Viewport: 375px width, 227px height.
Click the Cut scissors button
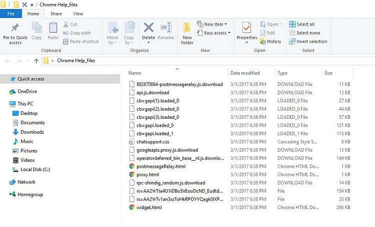click(x=70, y=24)
